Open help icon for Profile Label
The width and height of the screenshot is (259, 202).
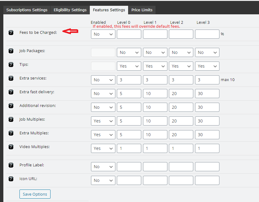(11, 165)
